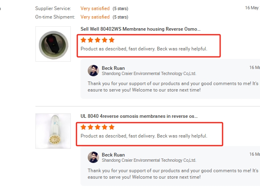This screenshot has height=192, width=260.
Task: Open Shandong Craier company name in the UL 8040 reply
Action: [149, 160]
